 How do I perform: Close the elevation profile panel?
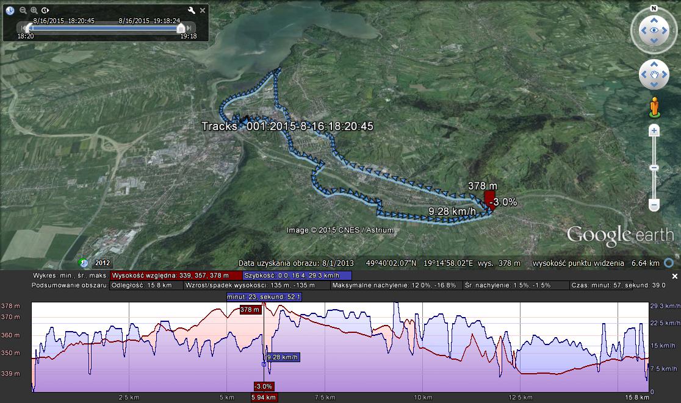(674, 276)
